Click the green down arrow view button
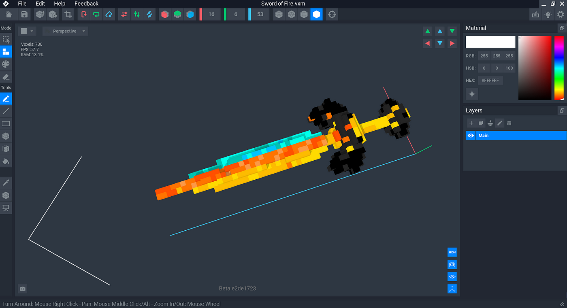 coord(452,31)
